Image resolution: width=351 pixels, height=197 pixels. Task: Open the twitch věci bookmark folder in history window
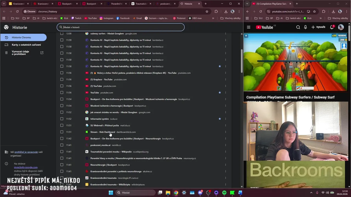coord(50,18)
